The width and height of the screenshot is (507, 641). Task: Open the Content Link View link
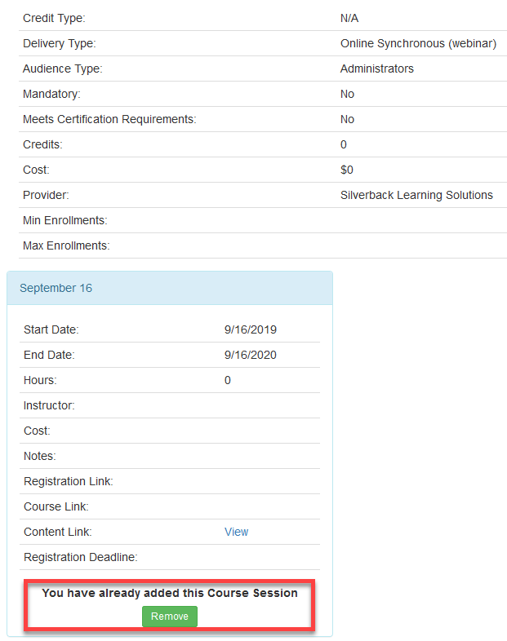click(236, 532)
